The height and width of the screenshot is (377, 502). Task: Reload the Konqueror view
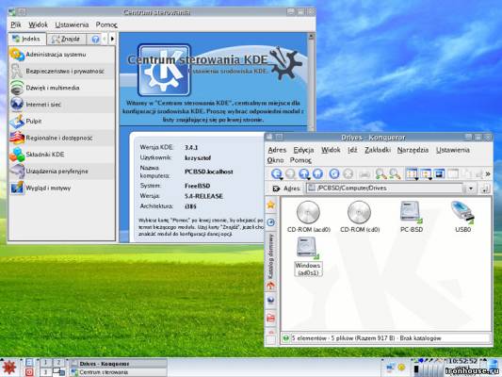click(x=334, y=174)
